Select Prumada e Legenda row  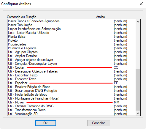pos(72,48)
